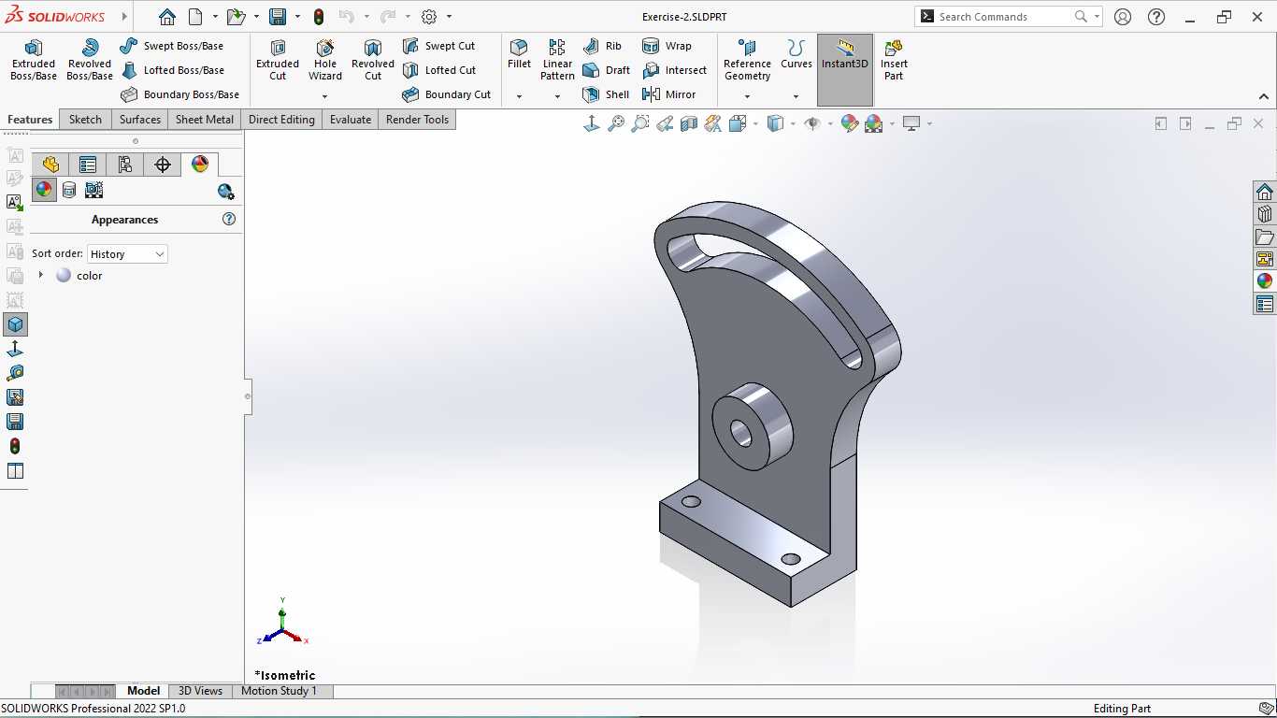The height and width of the screenshot is (718, 1277).
Task: Select DisplayManager tab
Action: 200,165
